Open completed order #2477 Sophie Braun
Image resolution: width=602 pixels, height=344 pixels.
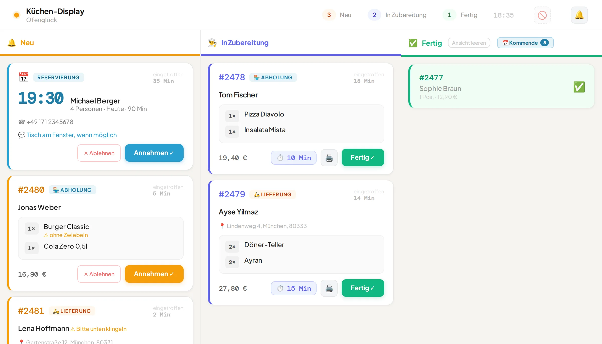[x=502, y=86]
